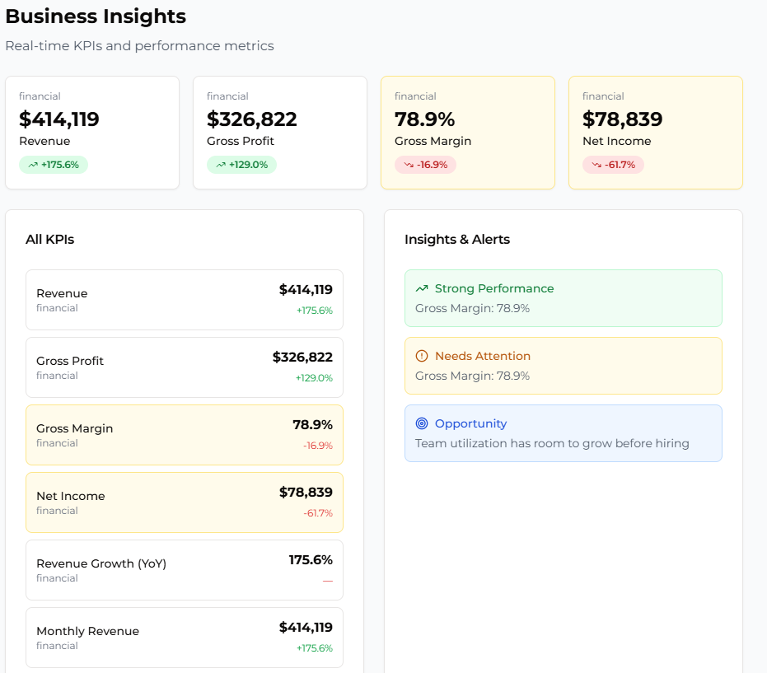Screen dimensions: 767x673
Task: Select the Strong Performance alert
Action: point(563,298)
